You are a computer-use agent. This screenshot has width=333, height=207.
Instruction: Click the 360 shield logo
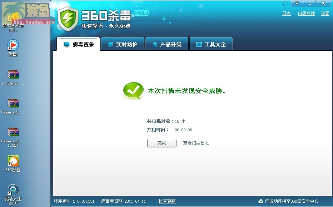point(68,19)
